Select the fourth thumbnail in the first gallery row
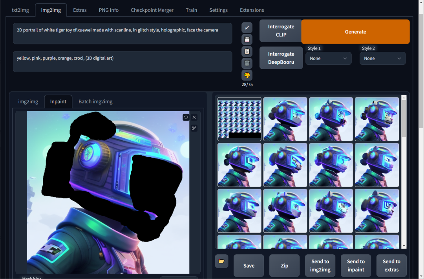424x279 pixels. click(377, 119)
